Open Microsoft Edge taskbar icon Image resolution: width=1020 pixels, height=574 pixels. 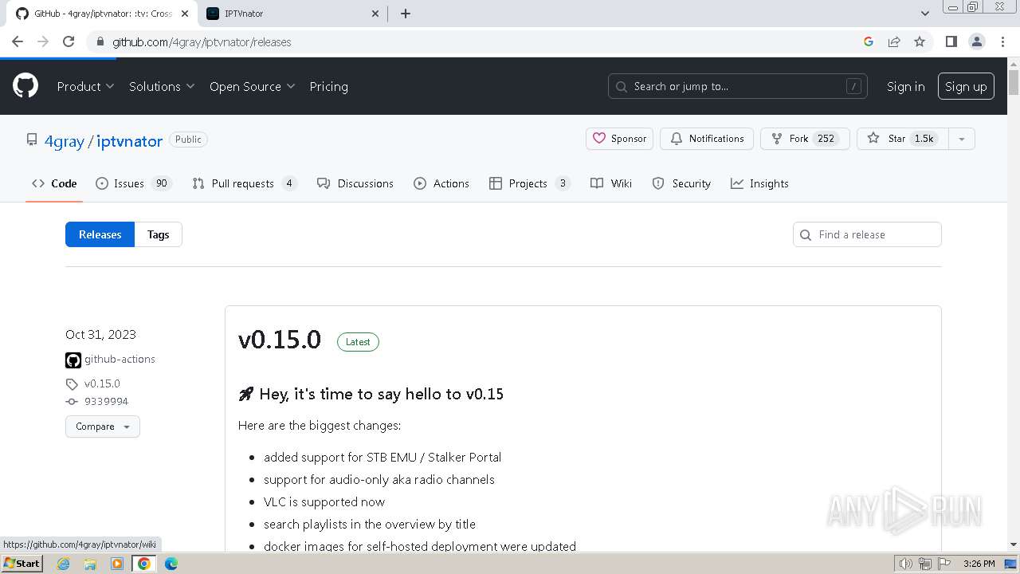pos(171,564)
